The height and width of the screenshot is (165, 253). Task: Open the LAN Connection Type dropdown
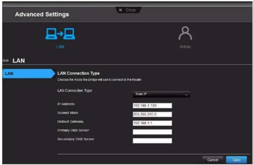[161, 94]
